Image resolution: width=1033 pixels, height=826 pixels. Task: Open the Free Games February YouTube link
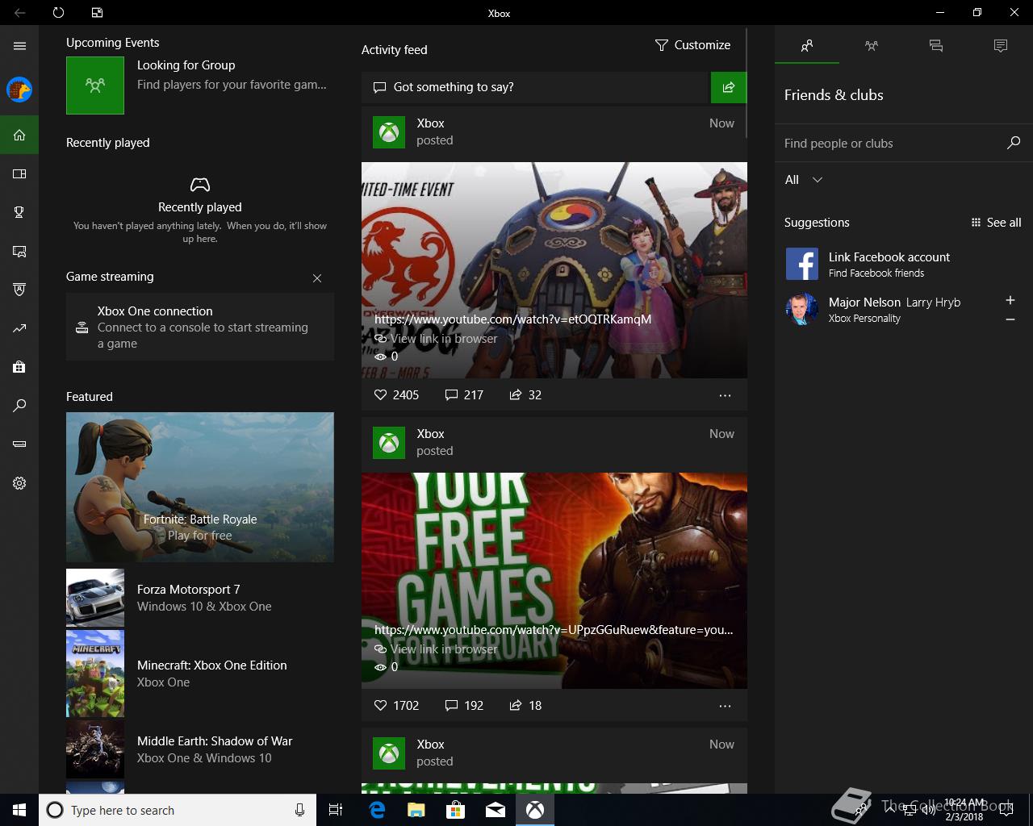(554, 630)
